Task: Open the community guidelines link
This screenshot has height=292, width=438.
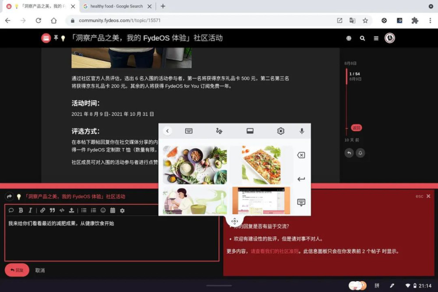Action: click(275, 251)
